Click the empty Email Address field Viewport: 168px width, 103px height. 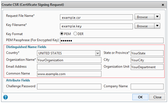[x=69, y=67]
